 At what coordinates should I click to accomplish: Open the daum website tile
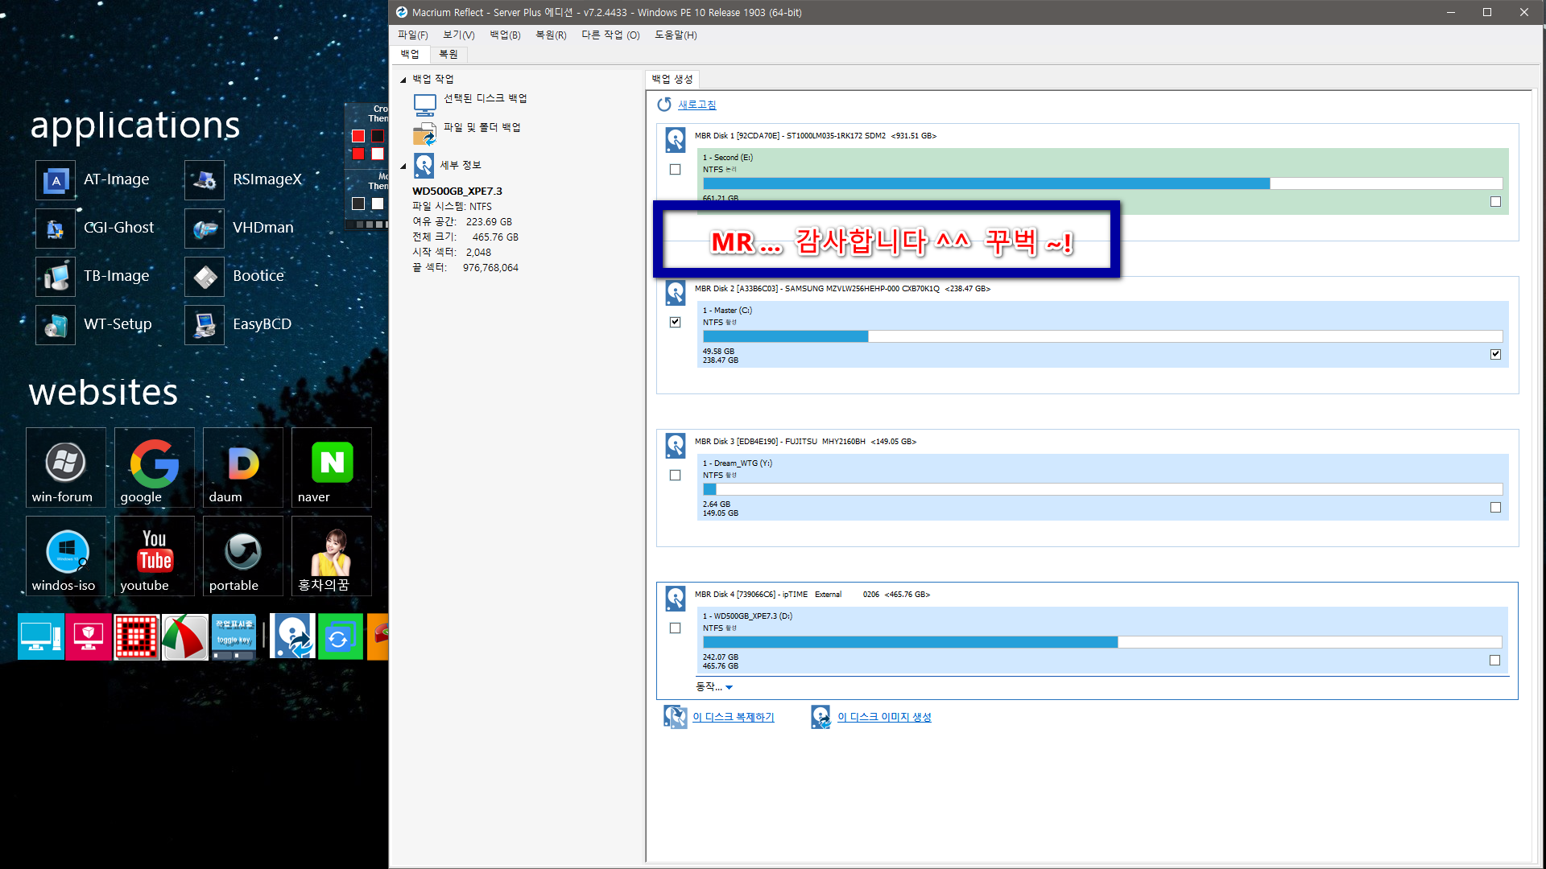[x=242, y=467]
